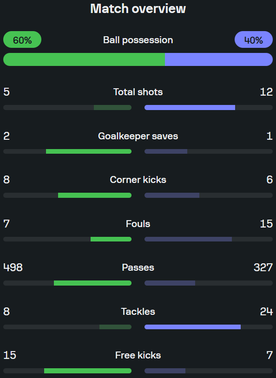
Task: Click the green Goalkeeper saves bar
Action: coord(89,151)
